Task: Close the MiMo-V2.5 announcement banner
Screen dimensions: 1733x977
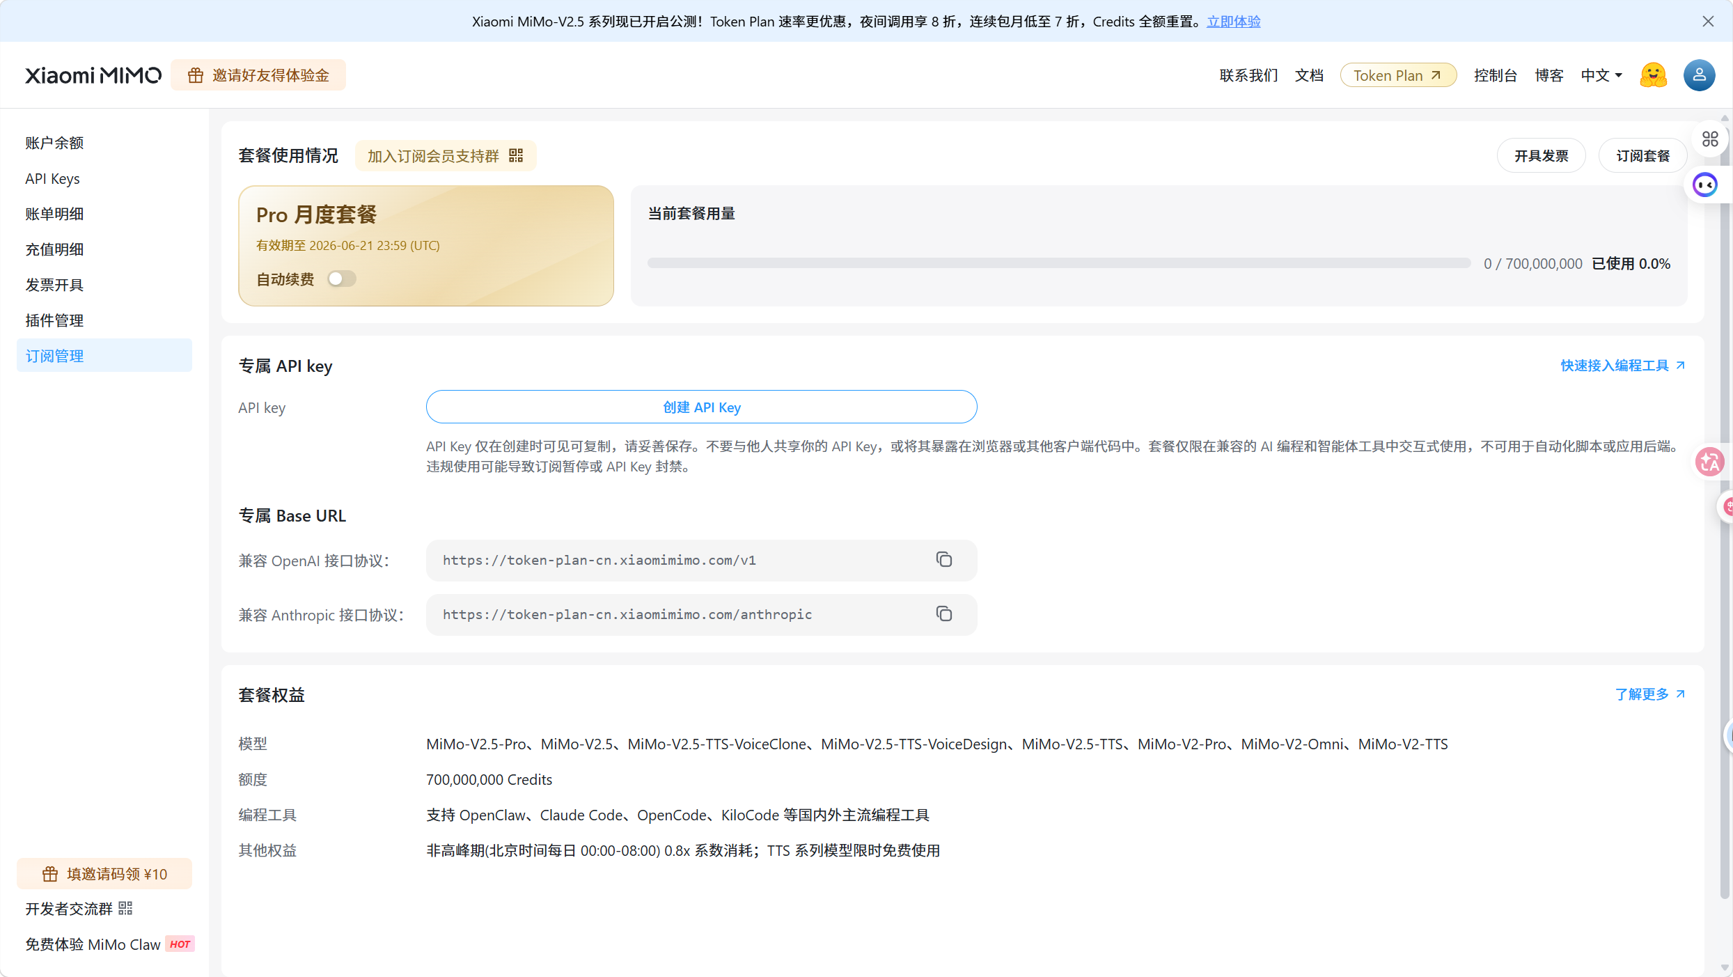Action: click(1708, 22)
